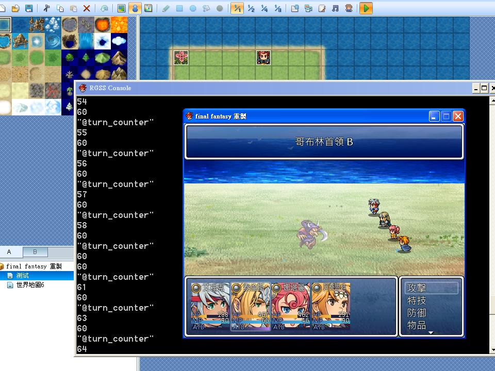Switch to Map editing mode

pos(122,8)
